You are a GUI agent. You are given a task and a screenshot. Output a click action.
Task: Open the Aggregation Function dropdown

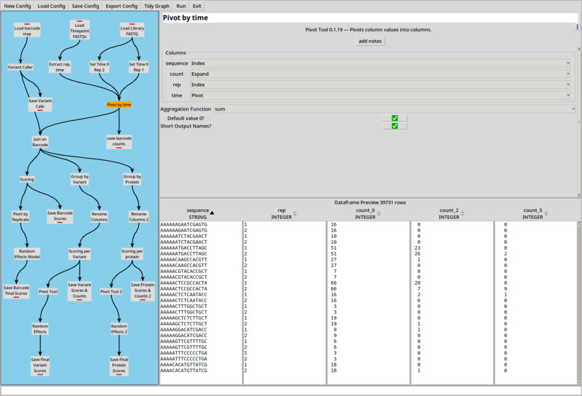click(x=394, y=109)
